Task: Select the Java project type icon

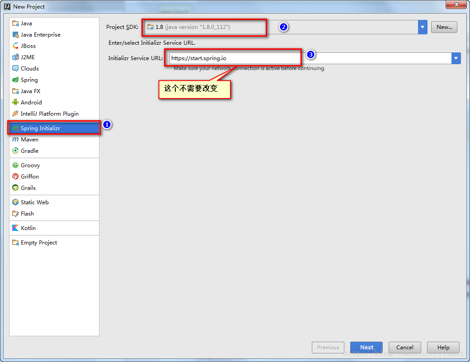Action: pos(15,24)
